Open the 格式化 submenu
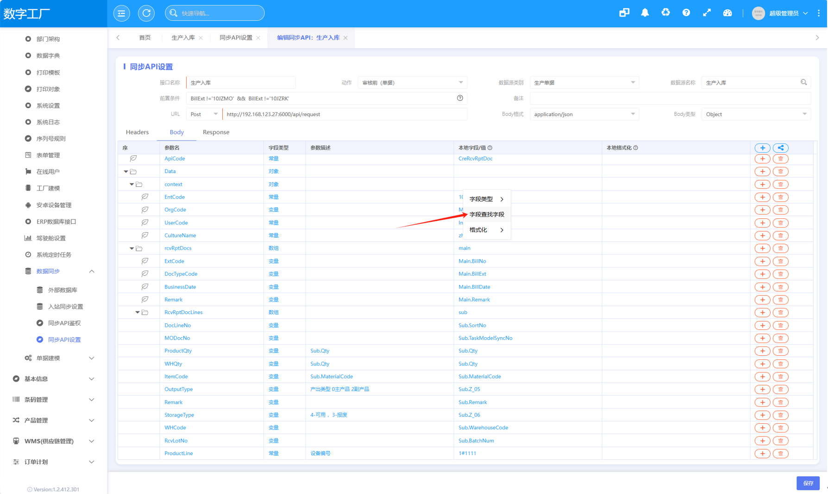The width and height of the screenshot is (828, 494). [x=487, y=230]
